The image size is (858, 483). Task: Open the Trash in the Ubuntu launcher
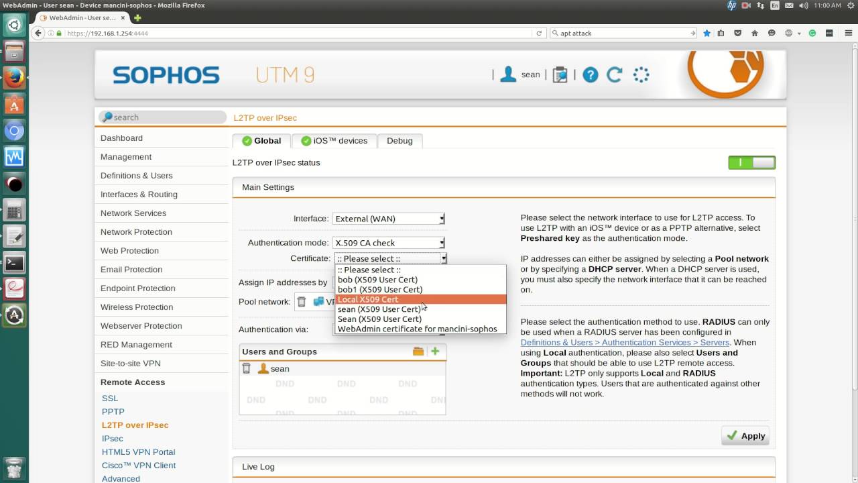[14, 468]
